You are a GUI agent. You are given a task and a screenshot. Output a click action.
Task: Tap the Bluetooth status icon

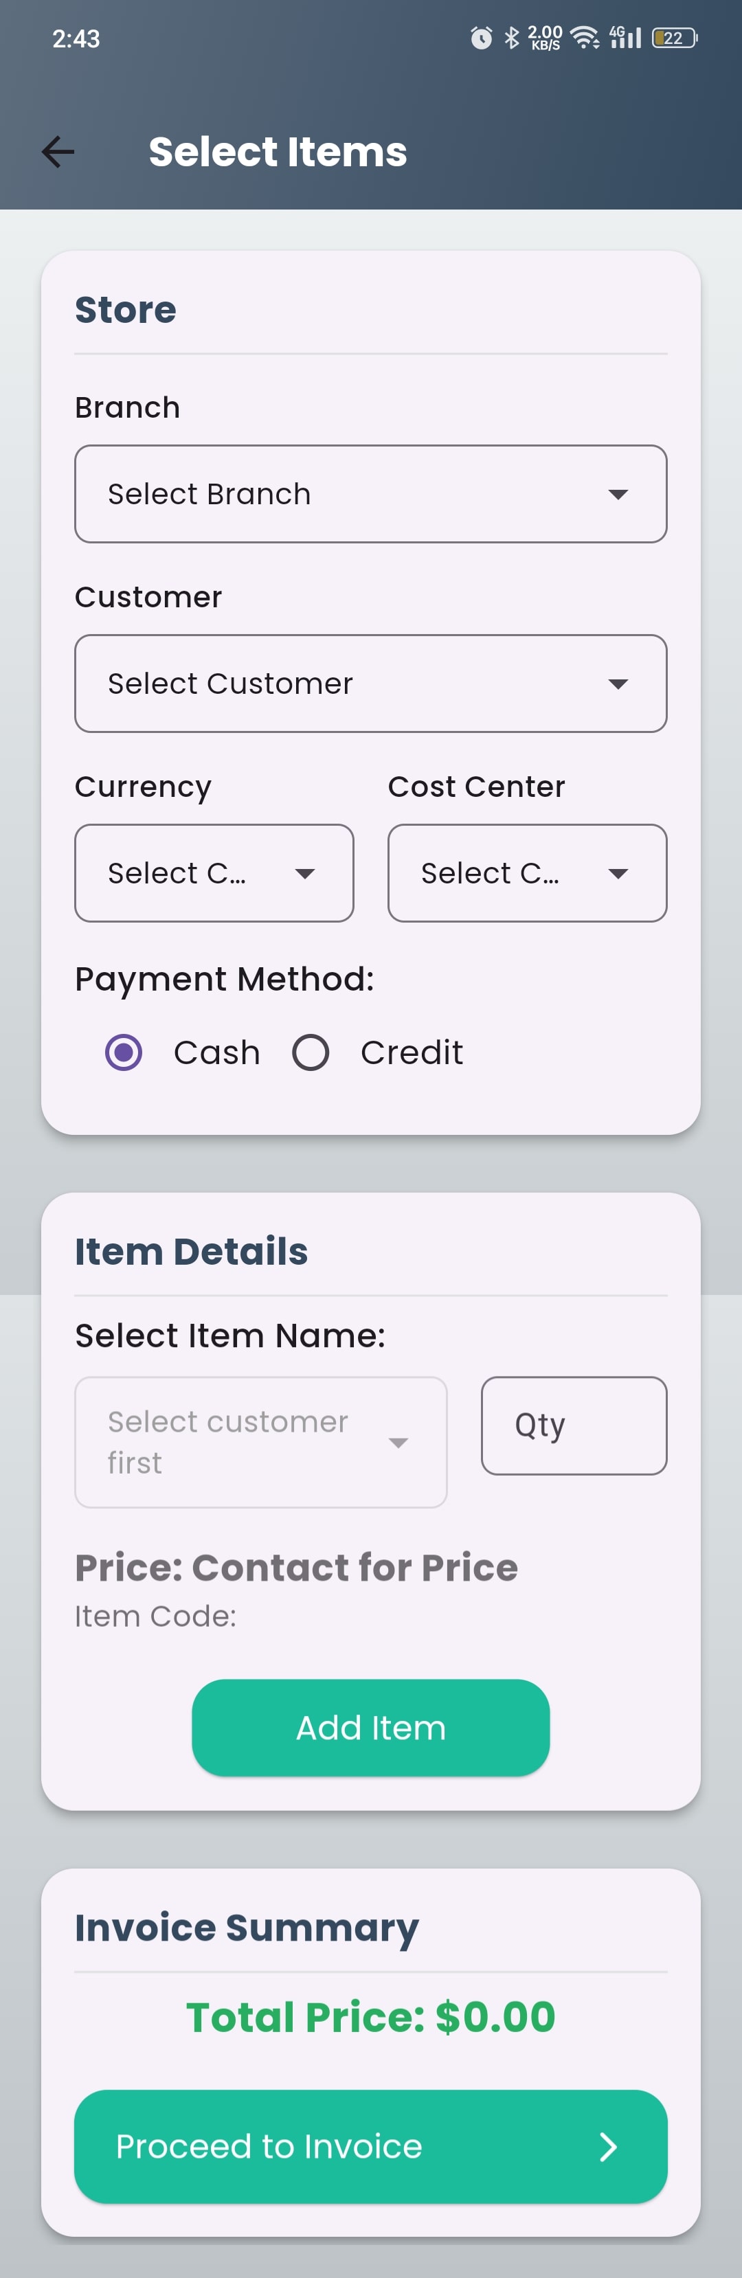coord(511,38)
